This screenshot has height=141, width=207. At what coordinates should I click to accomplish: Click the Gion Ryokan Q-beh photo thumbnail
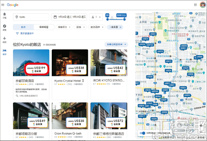click(x=70, y=116)
